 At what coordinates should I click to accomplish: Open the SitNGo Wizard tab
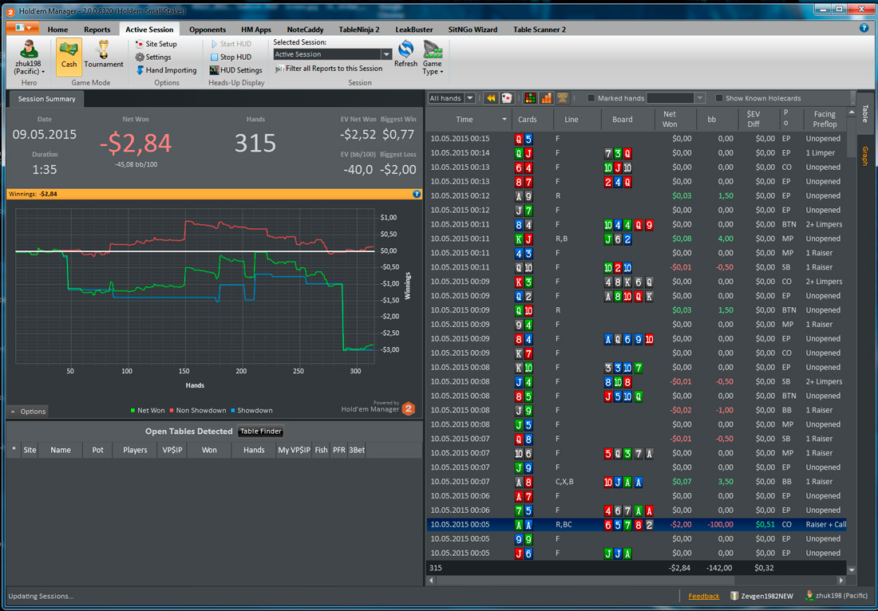pyautogui.click(x=473, y=30)
